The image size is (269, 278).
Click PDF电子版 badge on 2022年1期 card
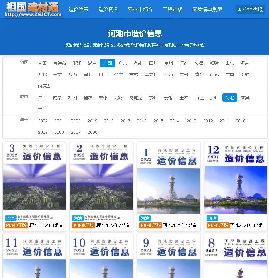[x=150, y=225]
